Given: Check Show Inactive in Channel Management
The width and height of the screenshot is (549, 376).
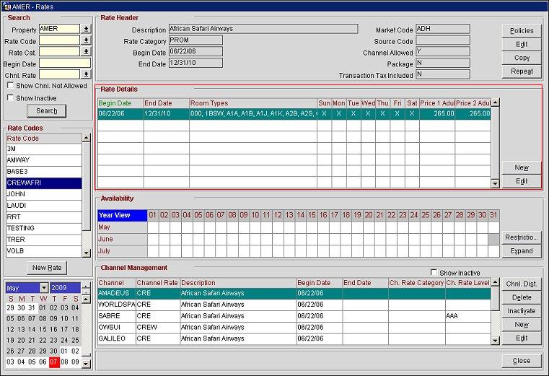Looking at the screenshot, I should click(x=433, y=273).
